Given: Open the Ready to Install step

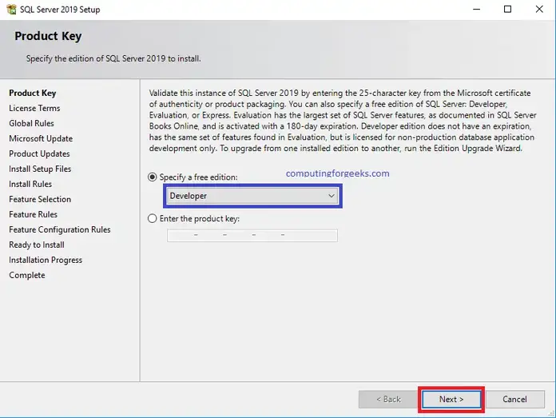Looking at the screenshot, I should (37, 245).
